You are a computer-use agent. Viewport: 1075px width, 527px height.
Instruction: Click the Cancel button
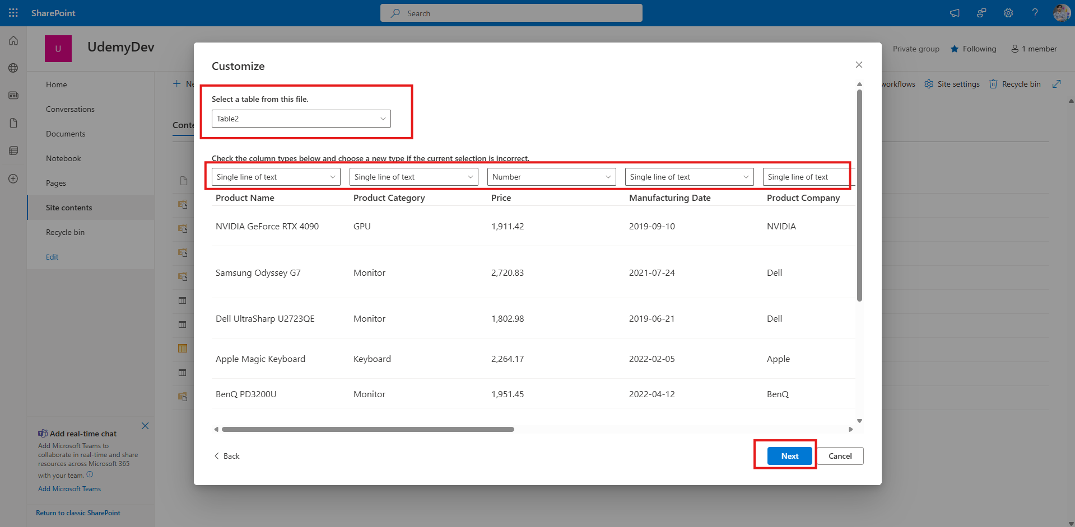pyautogui.click(x=840, y=456)
